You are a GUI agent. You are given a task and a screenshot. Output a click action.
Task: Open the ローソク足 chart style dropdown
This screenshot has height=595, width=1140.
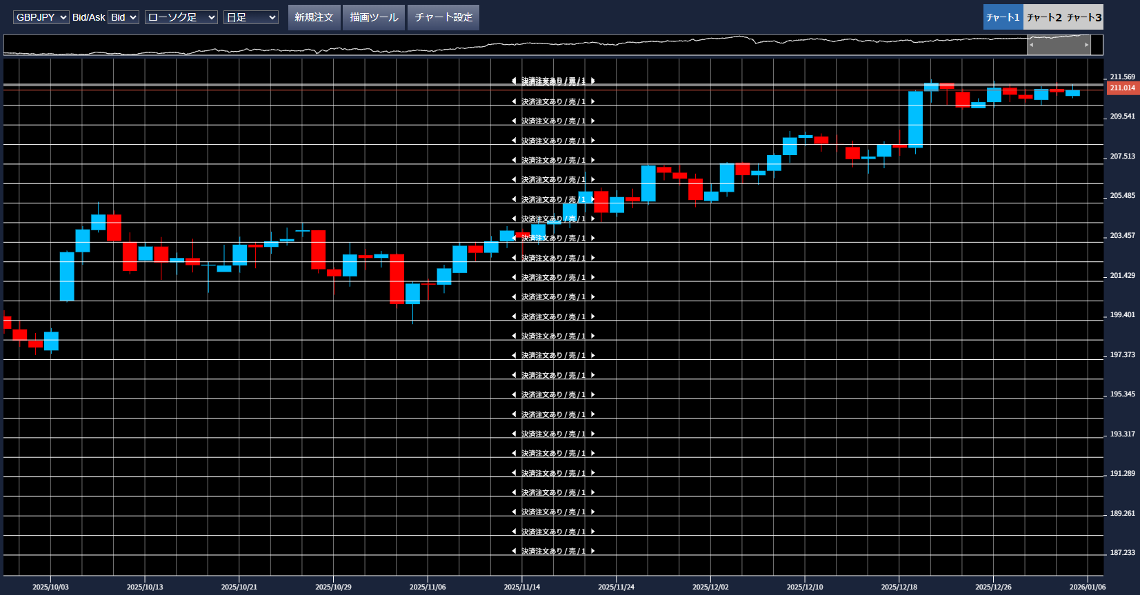pos(181,17)
